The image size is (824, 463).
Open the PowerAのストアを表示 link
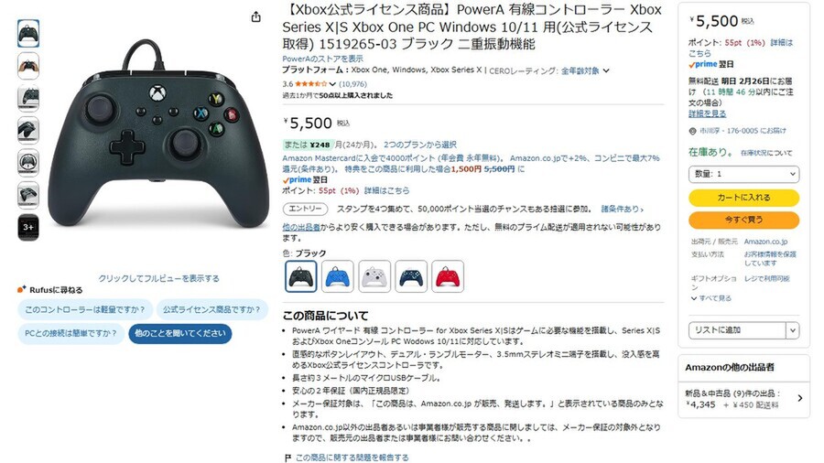322,59
